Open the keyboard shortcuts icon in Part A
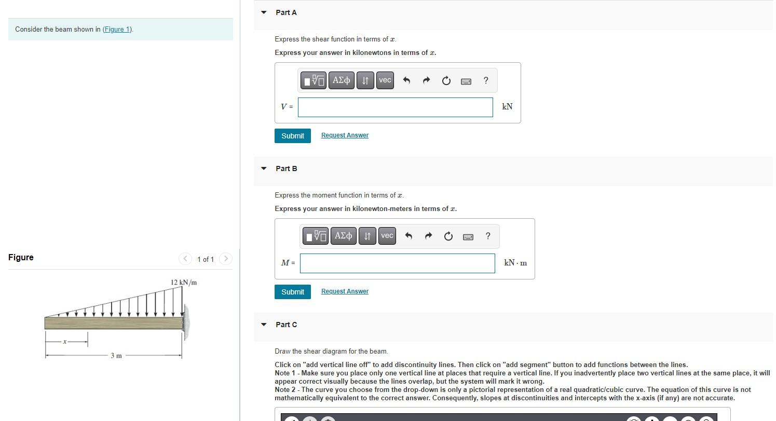The width and height of the screenshot is (776, 421). click(x=466, y=81)
